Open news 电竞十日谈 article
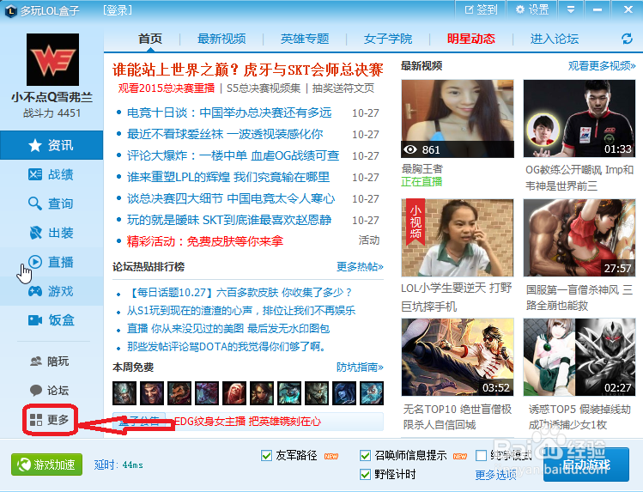The height and width of the screenshot is (492, 643). [229, 112]
